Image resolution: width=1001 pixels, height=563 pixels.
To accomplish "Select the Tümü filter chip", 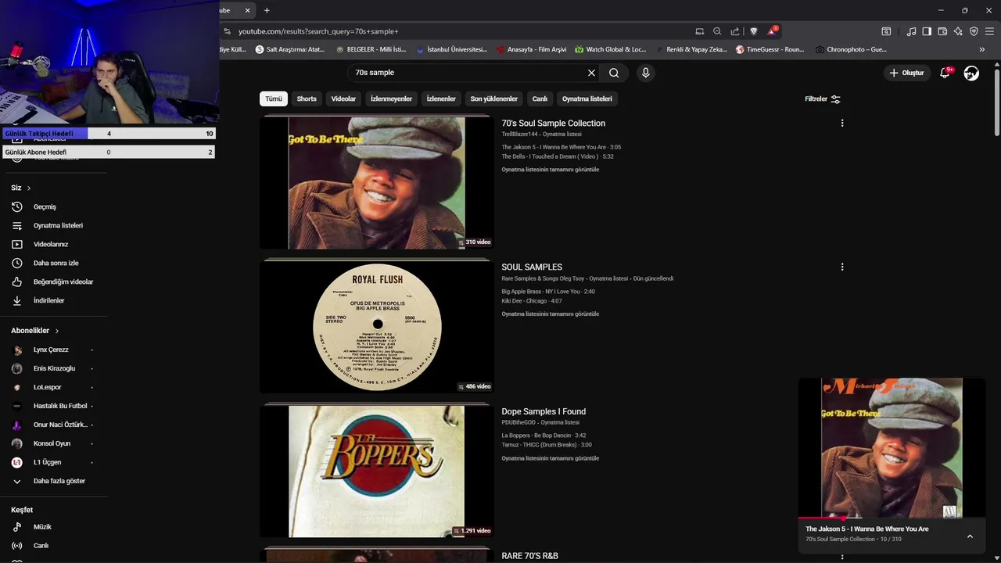I will pos(273,99).
